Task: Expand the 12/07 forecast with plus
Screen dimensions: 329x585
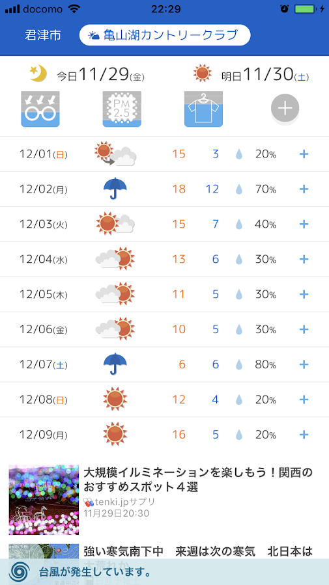Action: (304, 364)
